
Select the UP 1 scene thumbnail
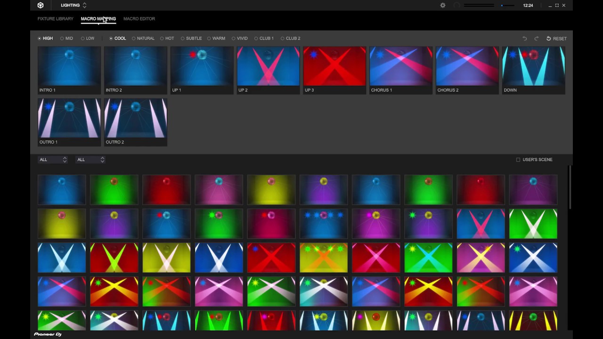(202, 70)
